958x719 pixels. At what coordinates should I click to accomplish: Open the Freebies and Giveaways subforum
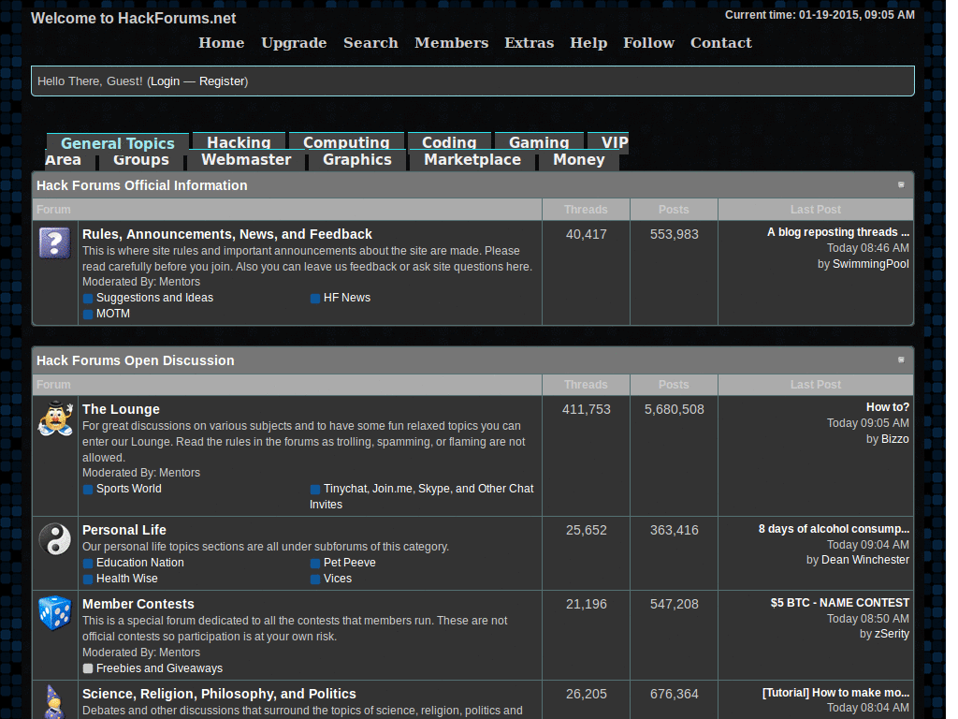159,668
